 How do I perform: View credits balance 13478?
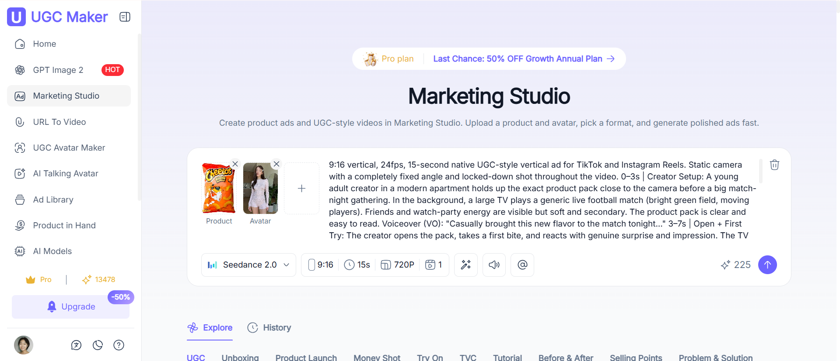[98, 279]
